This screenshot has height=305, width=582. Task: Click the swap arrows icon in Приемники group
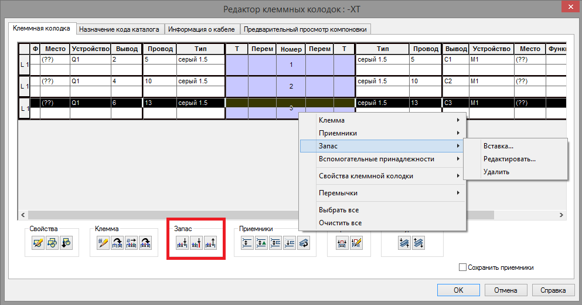pyautogui.click(x=304, y=243)
